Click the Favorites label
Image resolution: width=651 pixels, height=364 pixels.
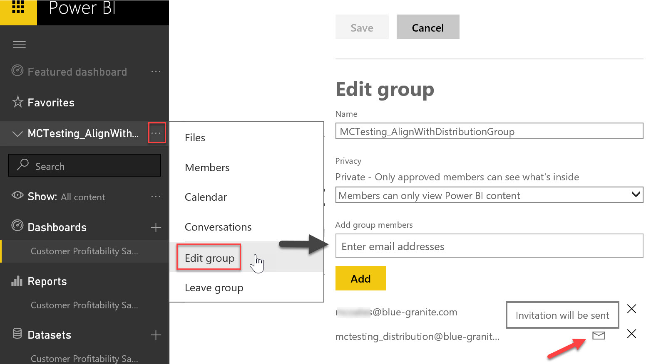tap(51, 103)
